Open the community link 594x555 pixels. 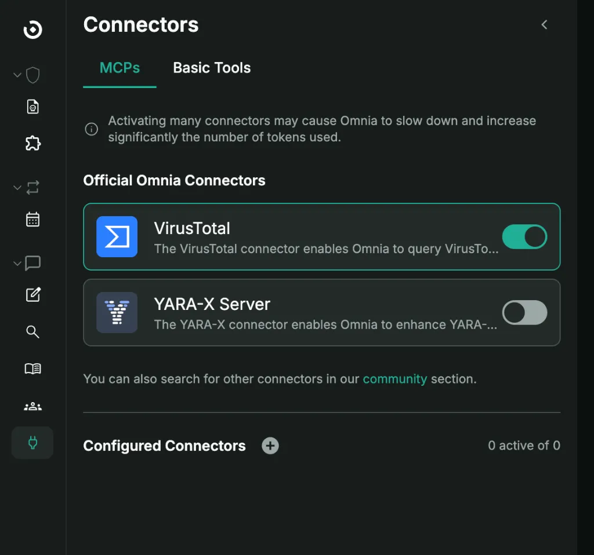394,379
